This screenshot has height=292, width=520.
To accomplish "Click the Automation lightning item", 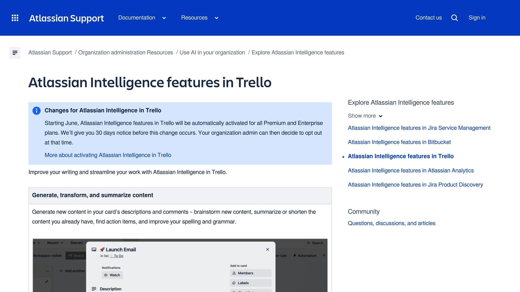I will (305, 255).
